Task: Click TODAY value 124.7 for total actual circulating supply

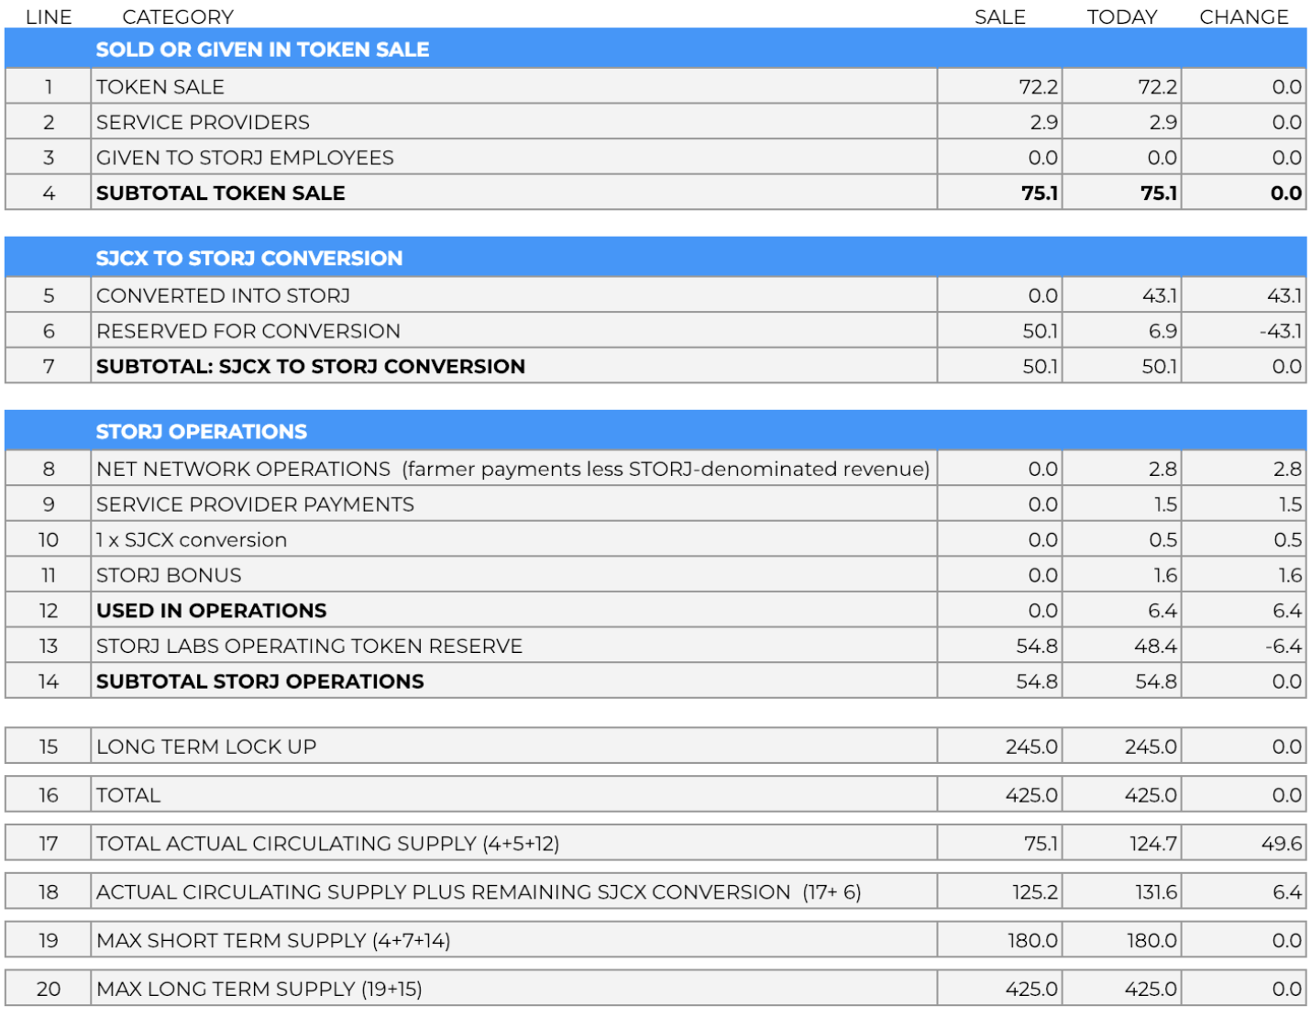Action: (x=1153, y=844)
